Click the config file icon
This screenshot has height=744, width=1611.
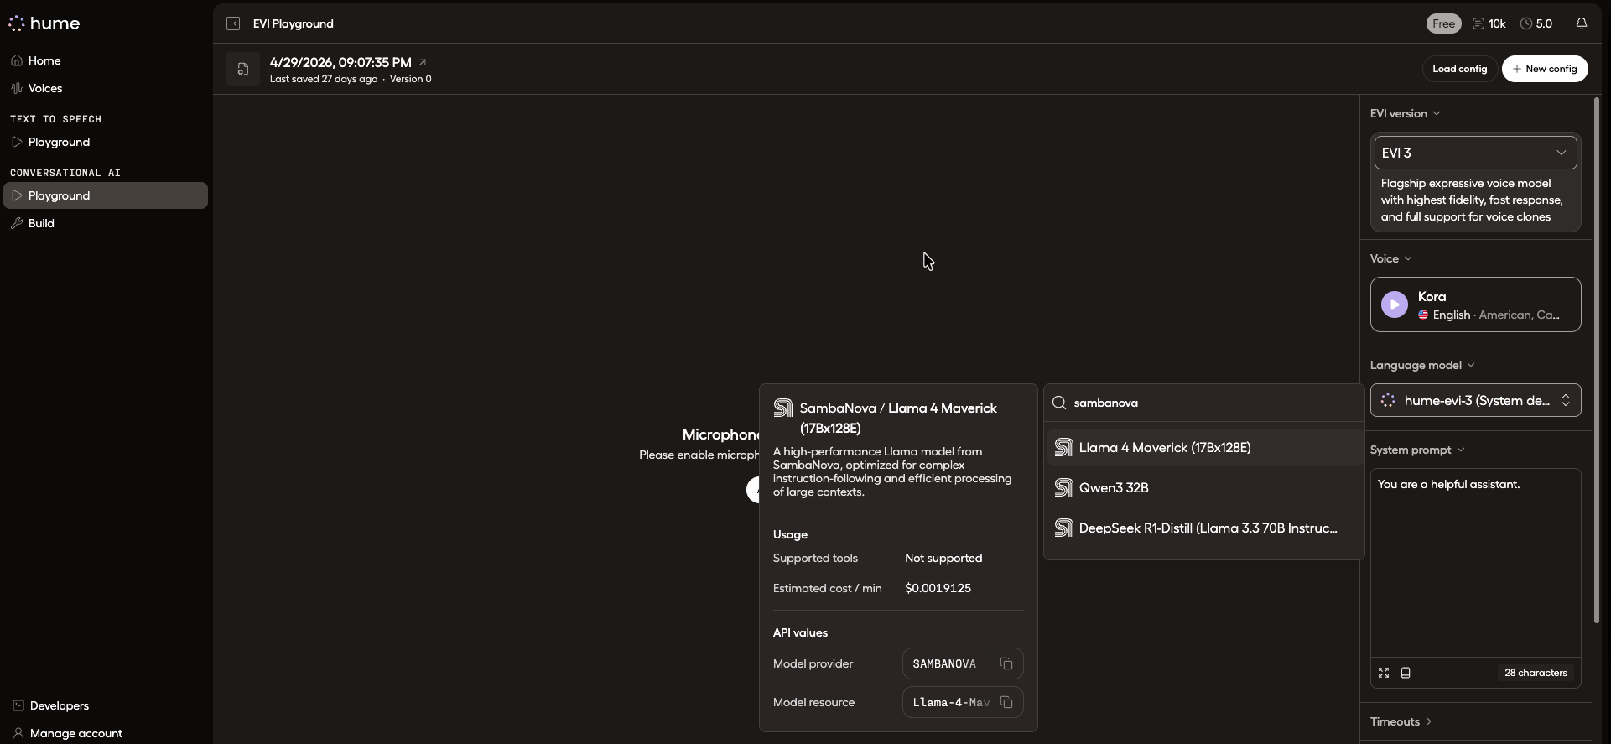pos(243,69)
